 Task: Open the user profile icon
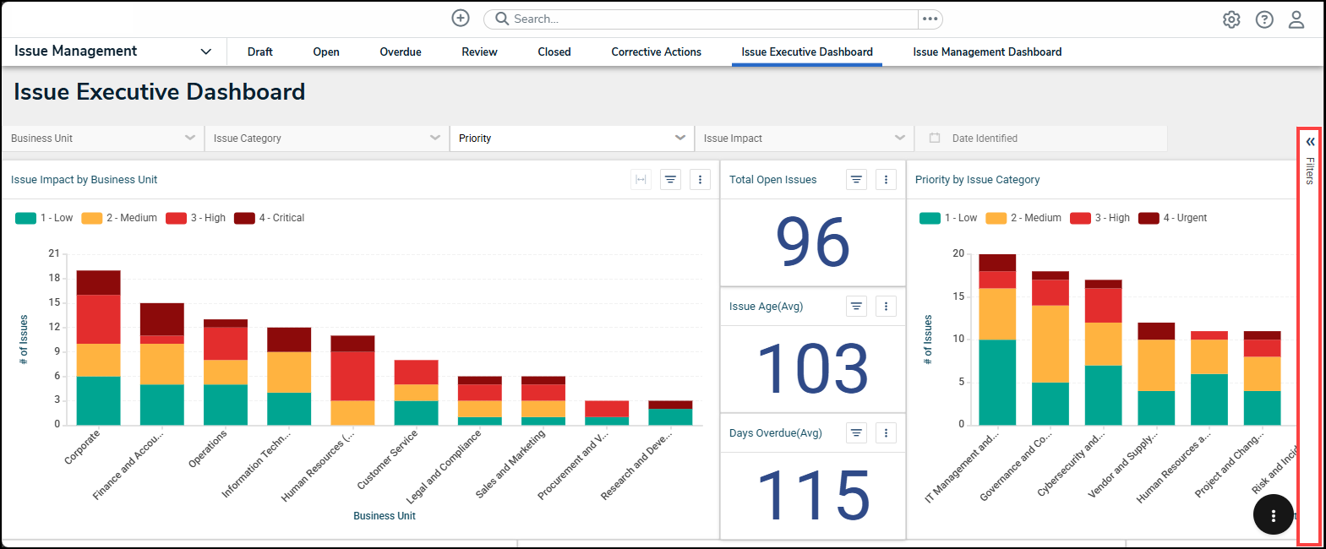[1296, 19]
